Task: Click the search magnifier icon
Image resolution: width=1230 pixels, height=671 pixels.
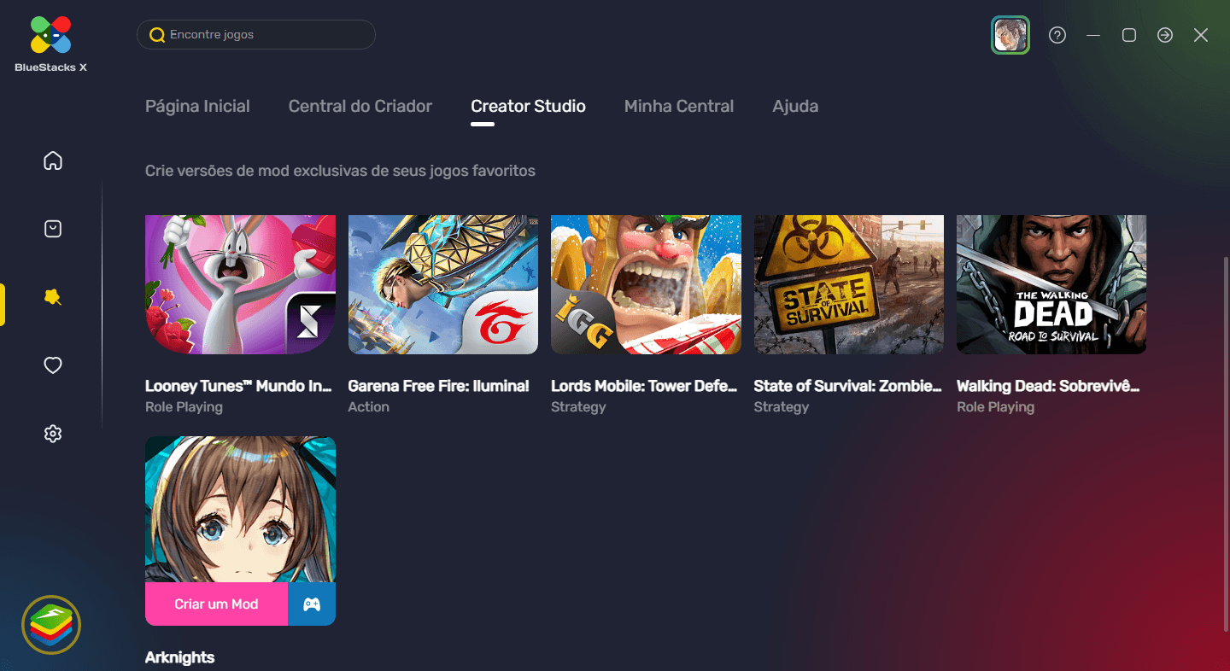Action: tap(157, 35)
